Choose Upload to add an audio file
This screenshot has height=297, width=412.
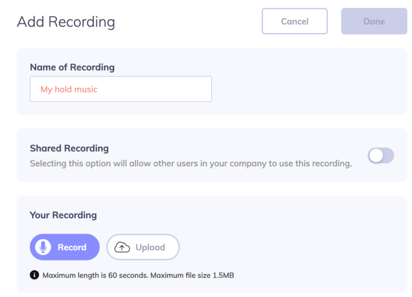pyautogui.click(x=143, y=247)
